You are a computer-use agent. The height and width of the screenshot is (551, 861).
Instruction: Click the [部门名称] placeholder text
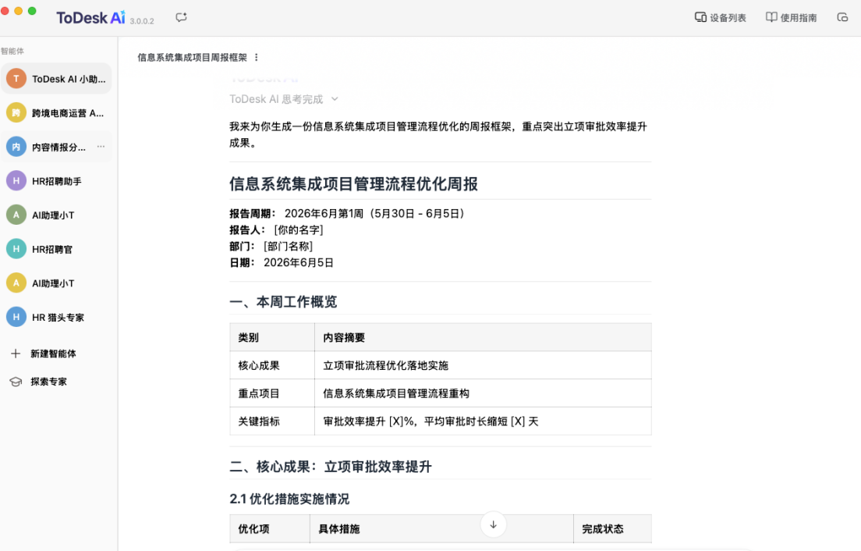click(288, 247)
